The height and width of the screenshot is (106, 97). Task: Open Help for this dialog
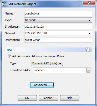pos(70,98)
